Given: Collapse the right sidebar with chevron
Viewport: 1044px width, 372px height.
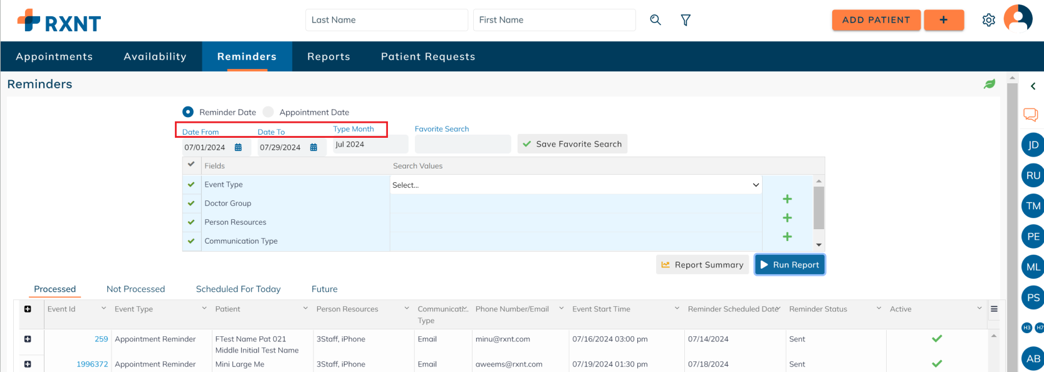Looking at the screenshot, I should pyautogui.click(x=1033, y=86).
